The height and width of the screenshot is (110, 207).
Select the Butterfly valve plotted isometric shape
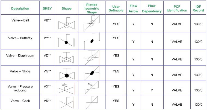tap(92, 41)
